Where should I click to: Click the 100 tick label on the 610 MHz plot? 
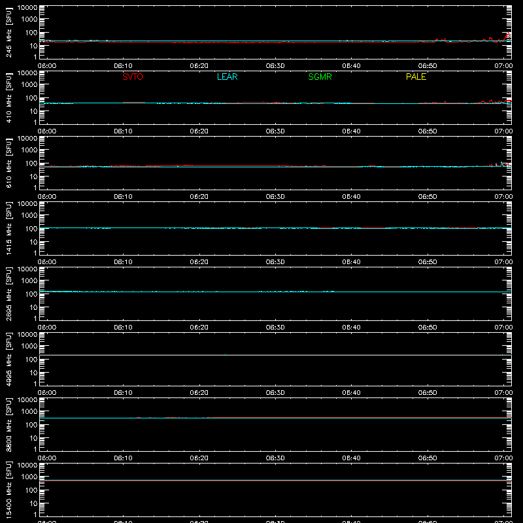[31, 163]
